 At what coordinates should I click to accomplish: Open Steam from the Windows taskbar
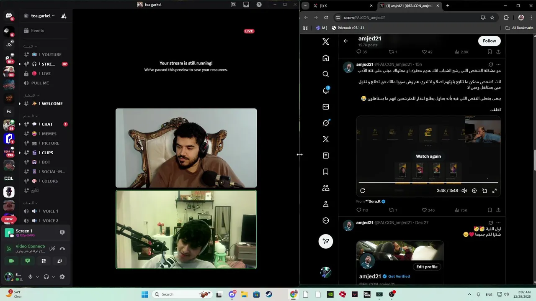269,294
